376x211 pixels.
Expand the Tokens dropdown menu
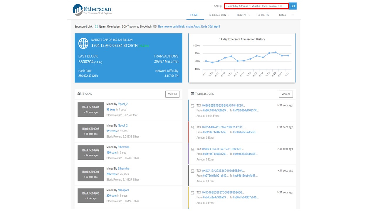click(x=243, y=15)
